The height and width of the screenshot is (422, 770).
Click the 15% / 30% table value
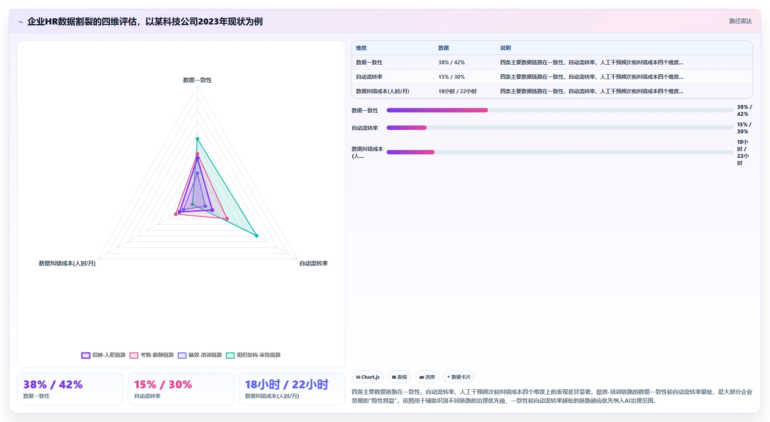tap(451, 77)
